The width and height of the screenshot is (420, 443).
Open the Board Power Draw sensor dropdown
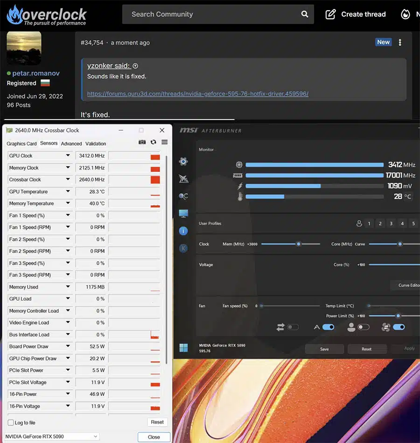68,347
